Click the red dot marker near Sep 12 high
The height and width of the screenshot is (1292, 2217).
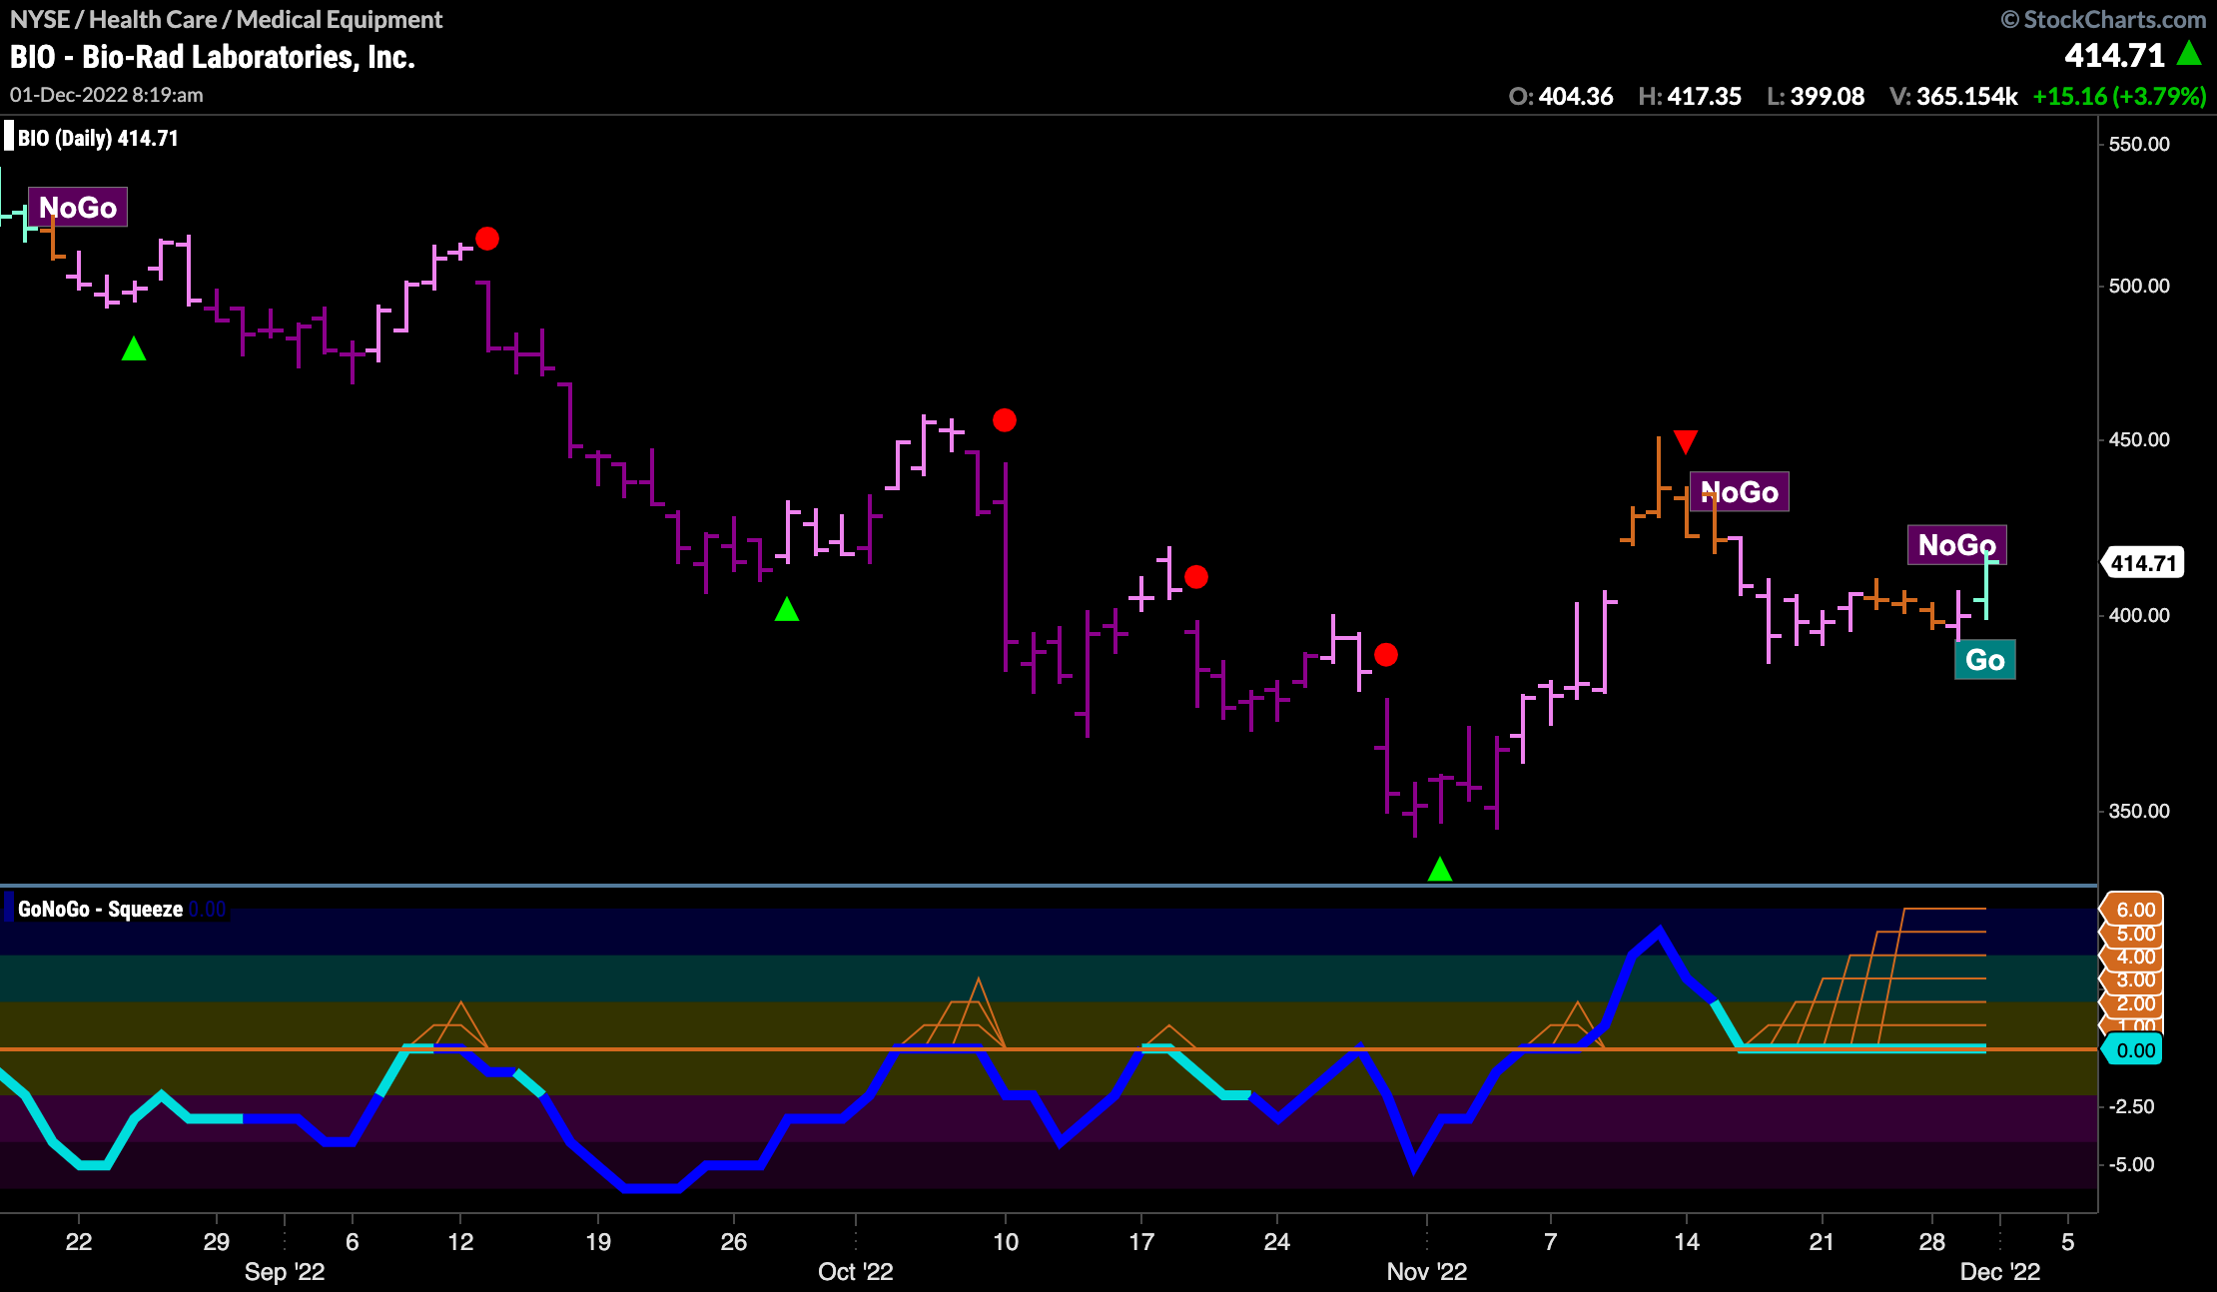pyautogui.click(x=487, y=239)
